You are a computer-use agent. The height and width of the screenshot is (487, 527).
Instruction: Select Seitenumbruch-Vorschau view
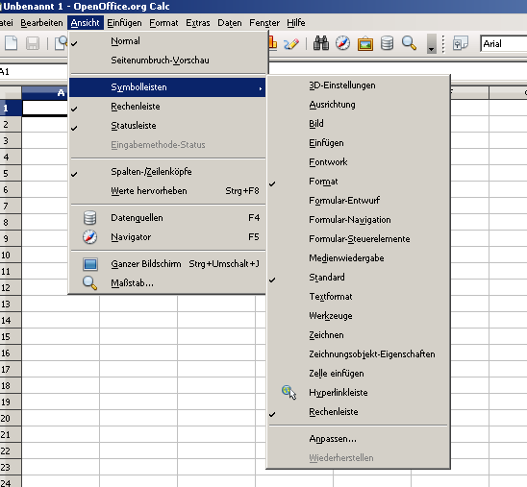click(x=167, y=61)
